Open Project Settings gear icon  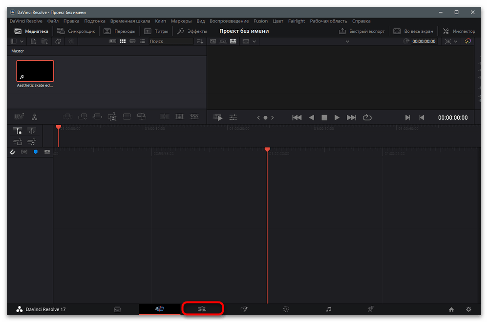click(x=468, y=309)
